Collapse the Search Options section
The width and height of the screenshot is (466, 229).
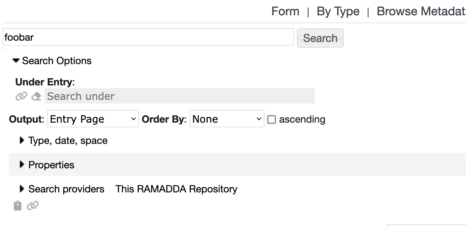tap(16, 61)
